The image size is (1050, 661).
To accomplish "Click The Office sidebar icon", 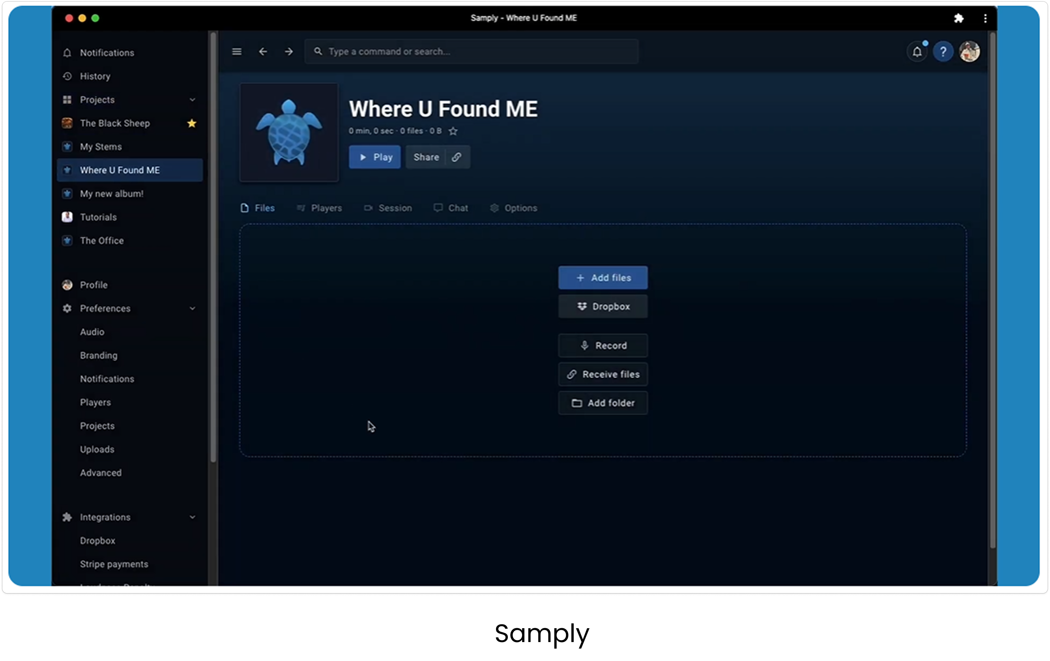I will pyautogui.click(x=67, y=241).
